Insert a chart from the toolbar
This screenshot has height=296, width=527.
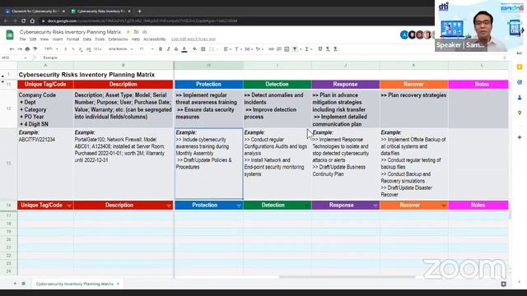pyautogui.click(x=287, y=49)
